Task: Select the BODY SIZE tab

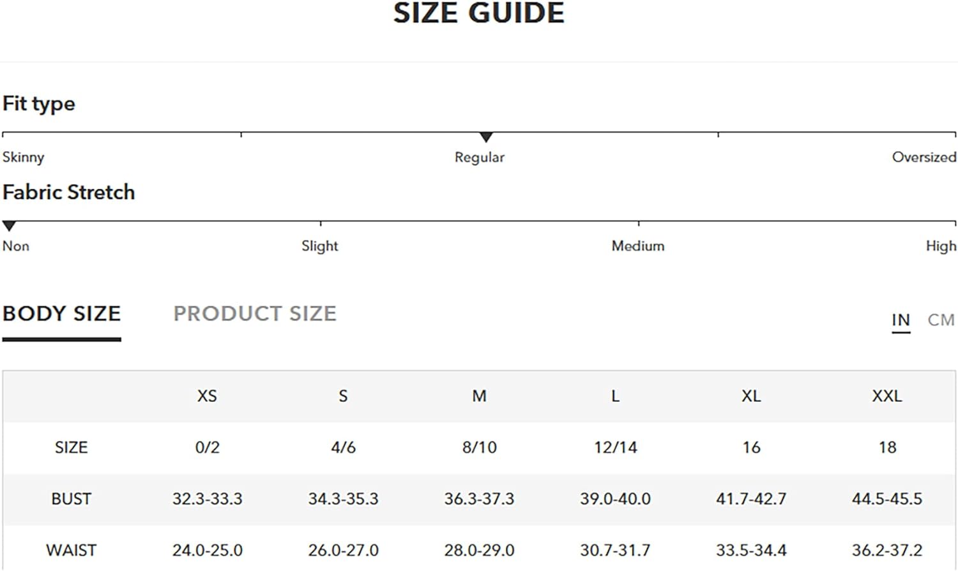Action: (x=61, y=314)
